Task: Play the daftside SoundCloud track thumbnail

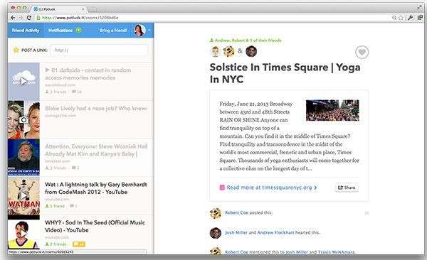Action: click(23, 81)
